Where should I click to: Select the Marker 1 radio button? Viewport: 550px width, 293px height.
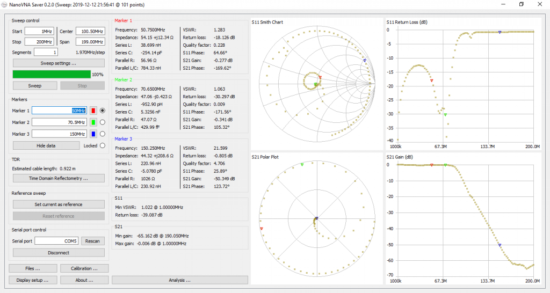click(103, 111)
